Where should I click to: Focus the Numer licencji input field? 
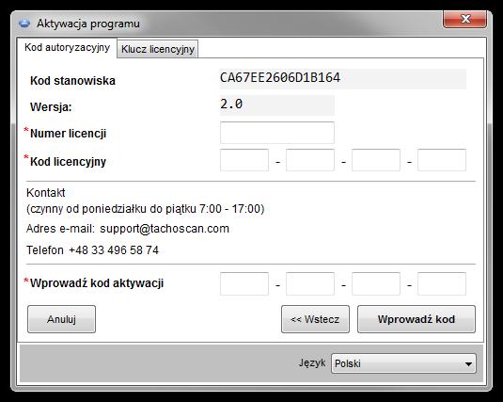[277, 133]
